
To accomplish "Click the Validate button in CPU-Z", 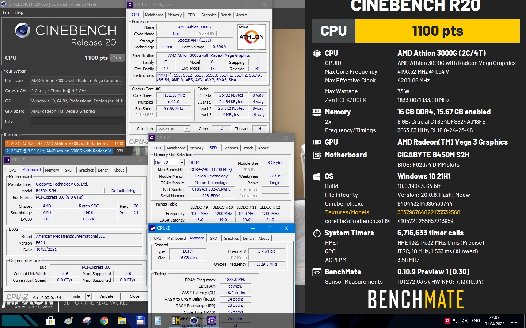I will point(106,296).
